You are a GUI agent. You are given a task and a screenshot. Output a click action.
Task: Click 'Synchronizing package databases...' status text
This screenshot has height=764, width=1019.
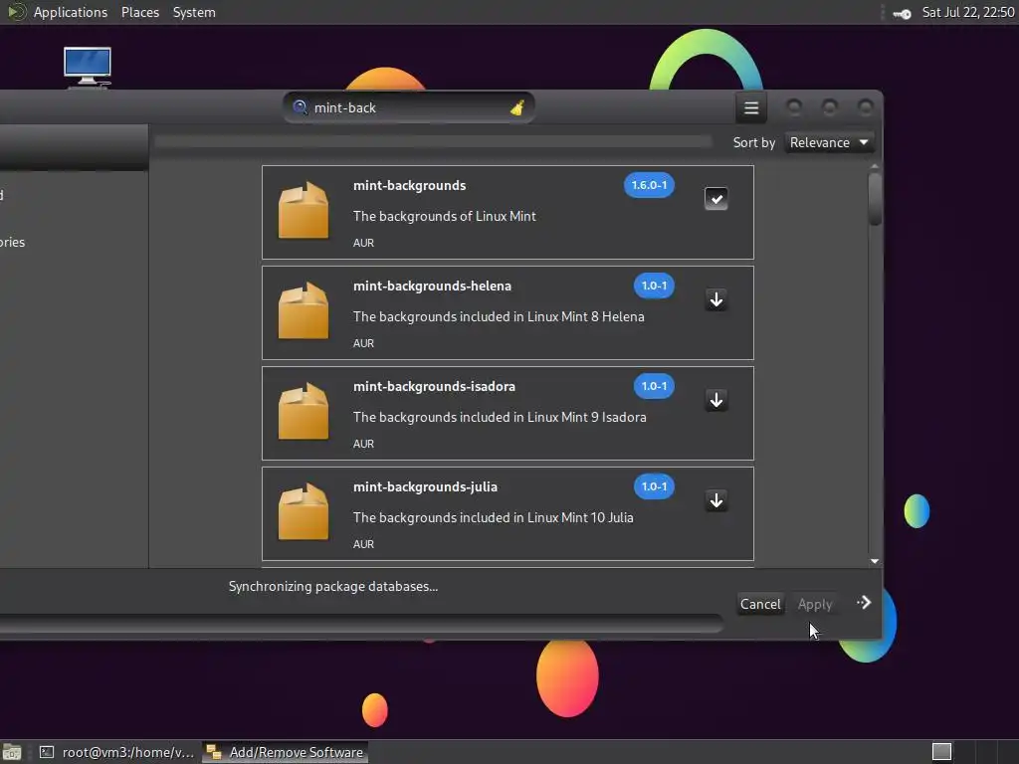pyautogui.click(x=333, y=587)
